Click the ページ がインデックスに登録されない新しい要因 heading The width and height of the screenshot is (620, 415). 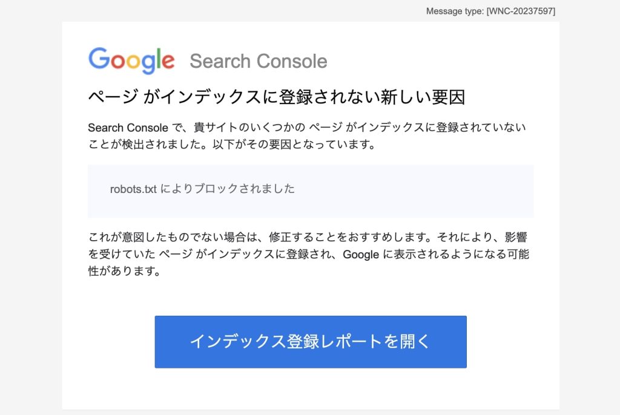[276, 97]
